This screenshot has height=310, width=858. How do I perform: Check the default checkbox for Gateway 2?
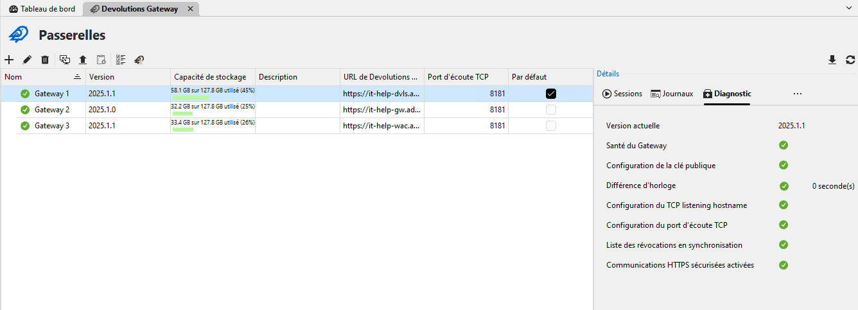[550, 110]
